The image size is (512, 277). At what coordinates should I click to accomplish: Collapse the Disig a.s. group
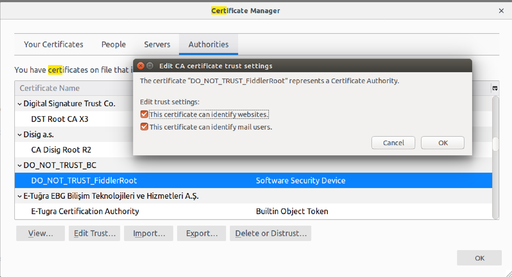20,135
